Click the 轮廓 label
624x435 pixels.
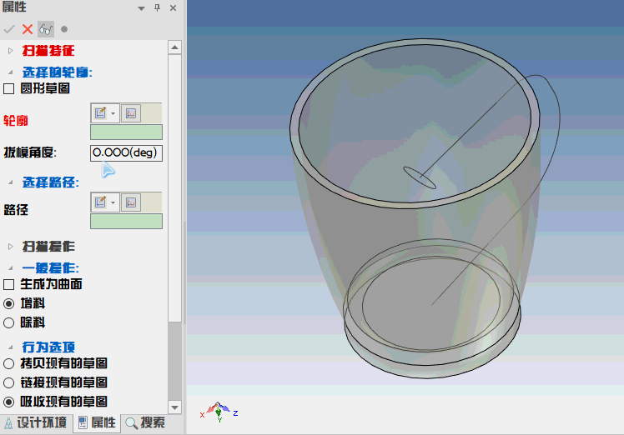tap(16, 121)
